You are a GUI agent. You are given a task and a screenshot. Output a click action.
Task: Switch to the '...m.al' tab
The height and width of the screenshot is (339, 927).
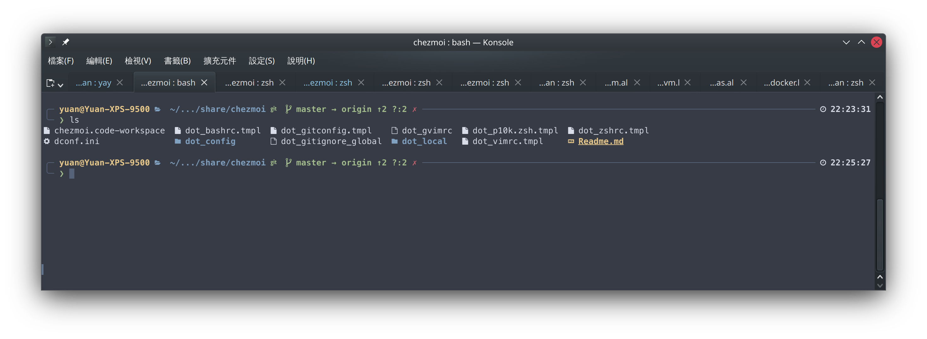[616, 83]
